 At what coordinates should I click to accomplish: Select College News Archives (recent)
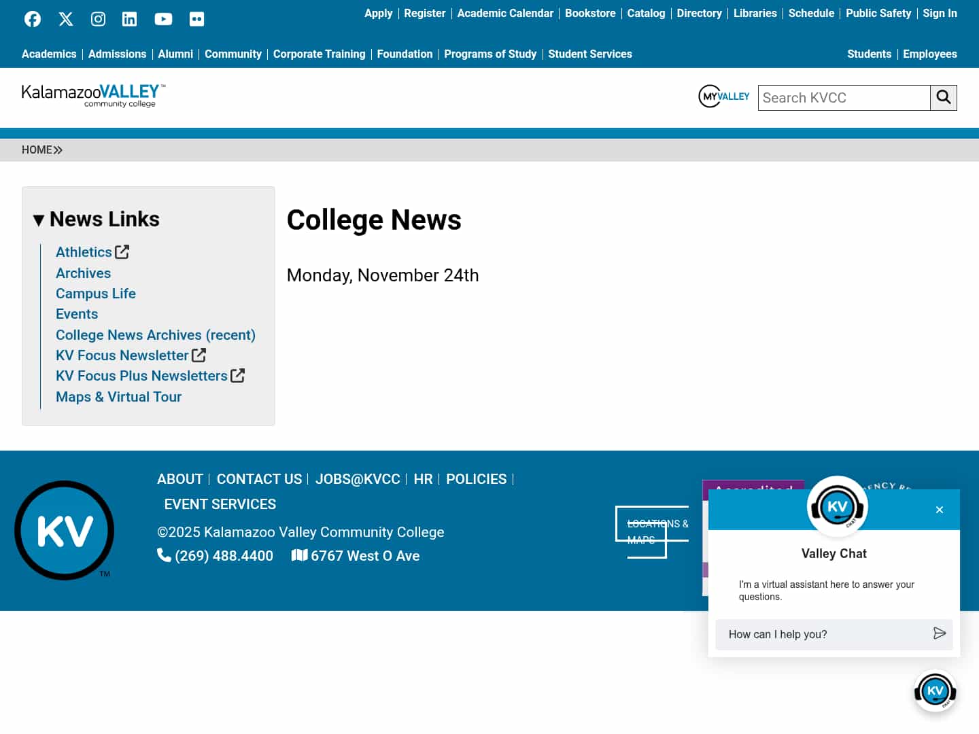point(155,334)
